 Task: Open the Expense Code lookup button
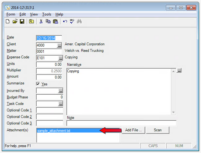[60, 58]
